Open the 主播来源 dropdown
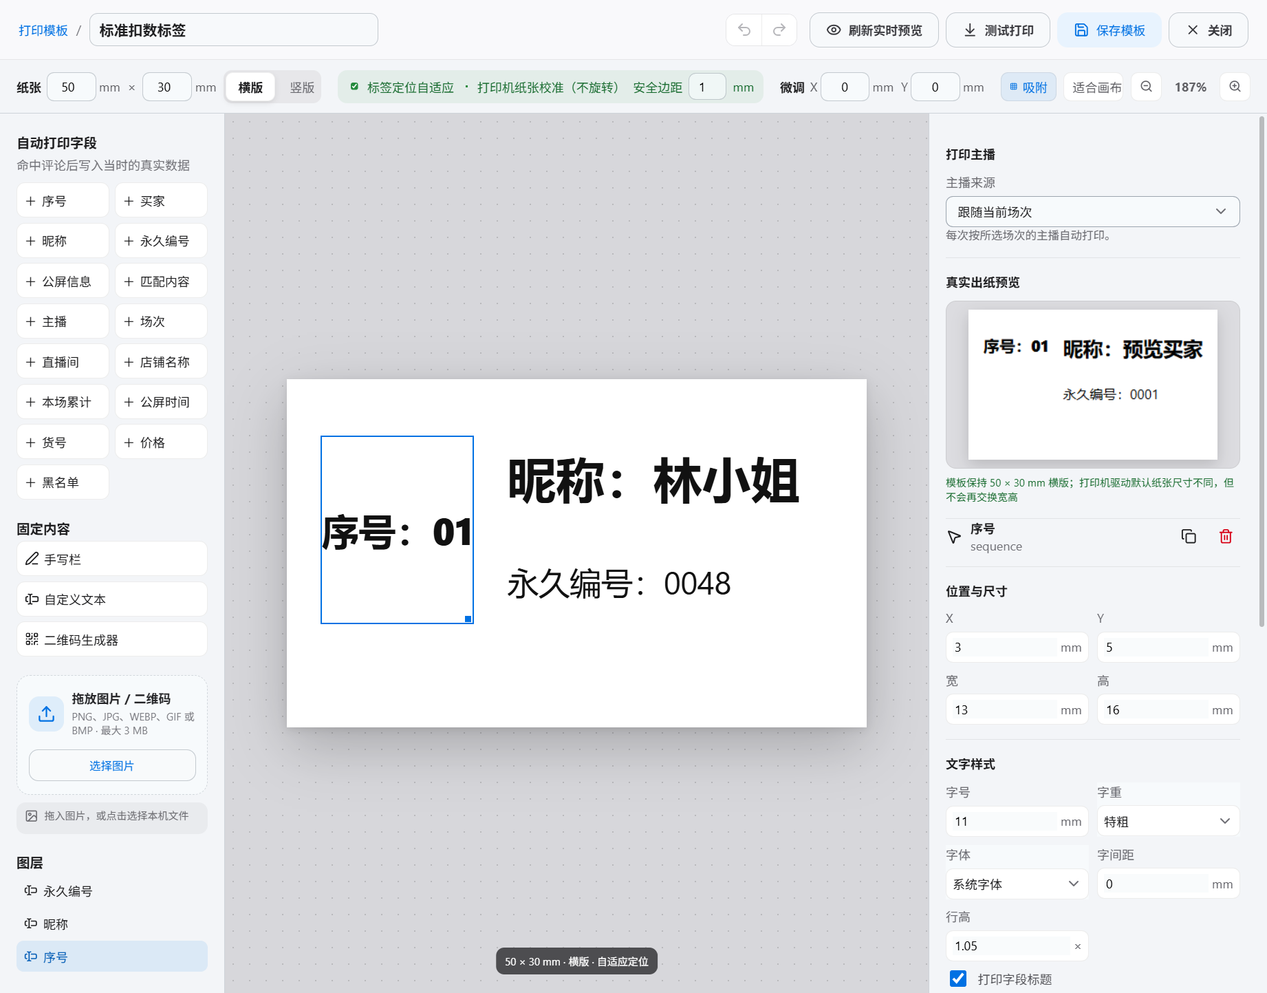 (x=1092, y=212)
